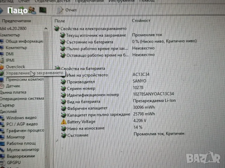Open the Помощ menu
Image resolution: width=225 pixels, height=168 pixels.
coord(147,1)
